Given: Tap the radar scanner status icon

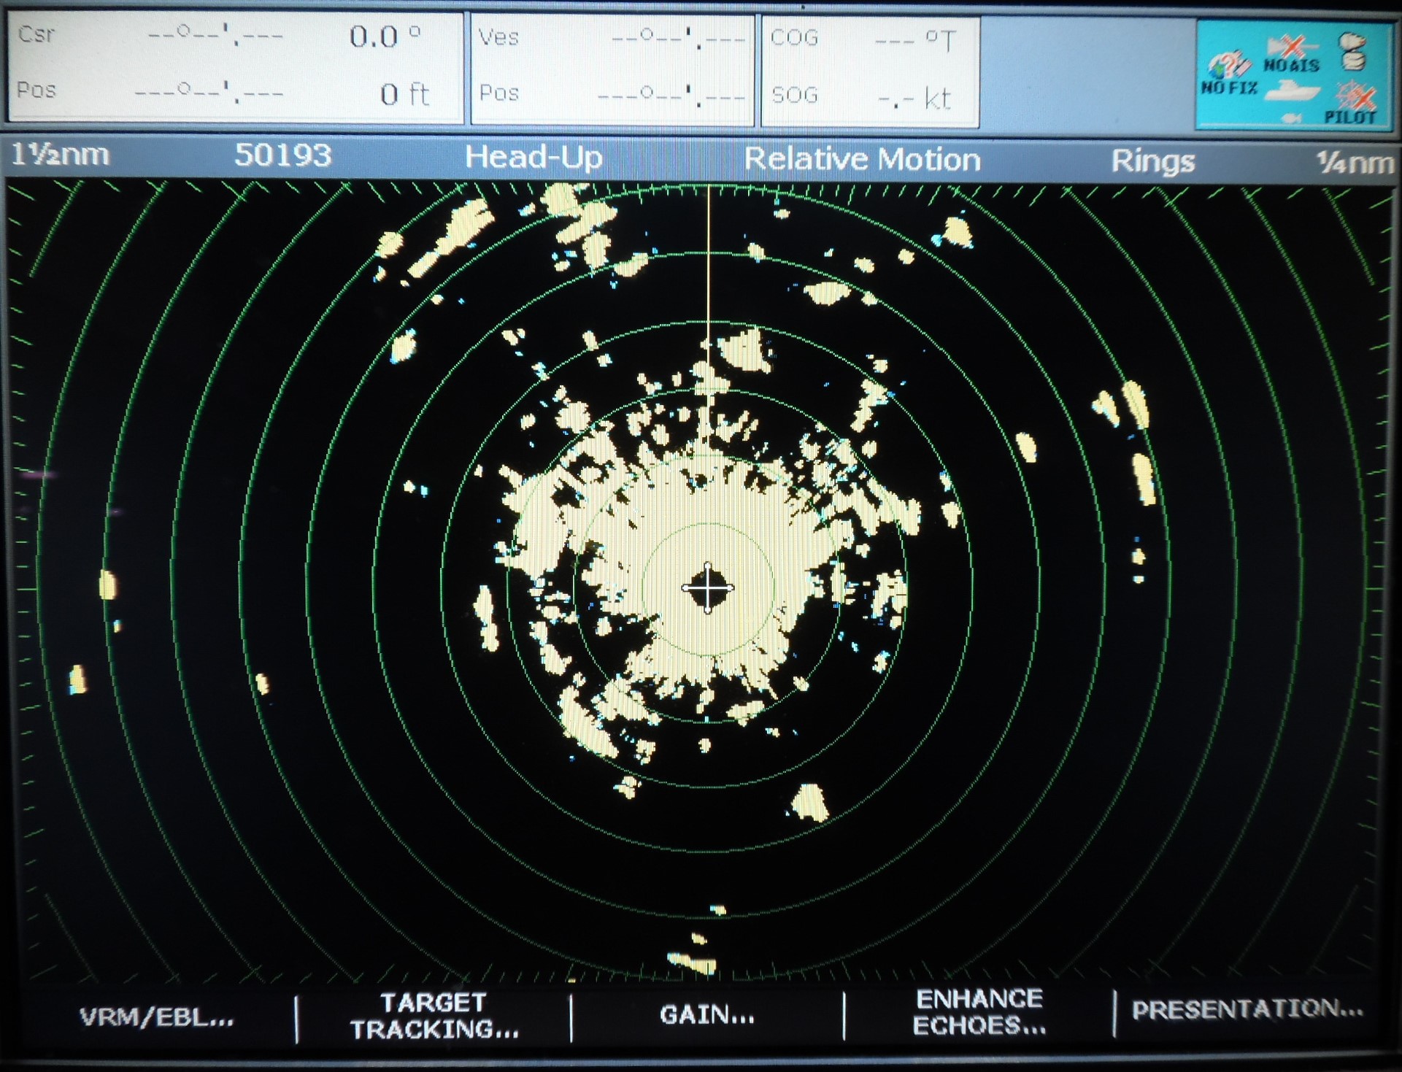Looking at the screenshot, I should coord(1352,50).
